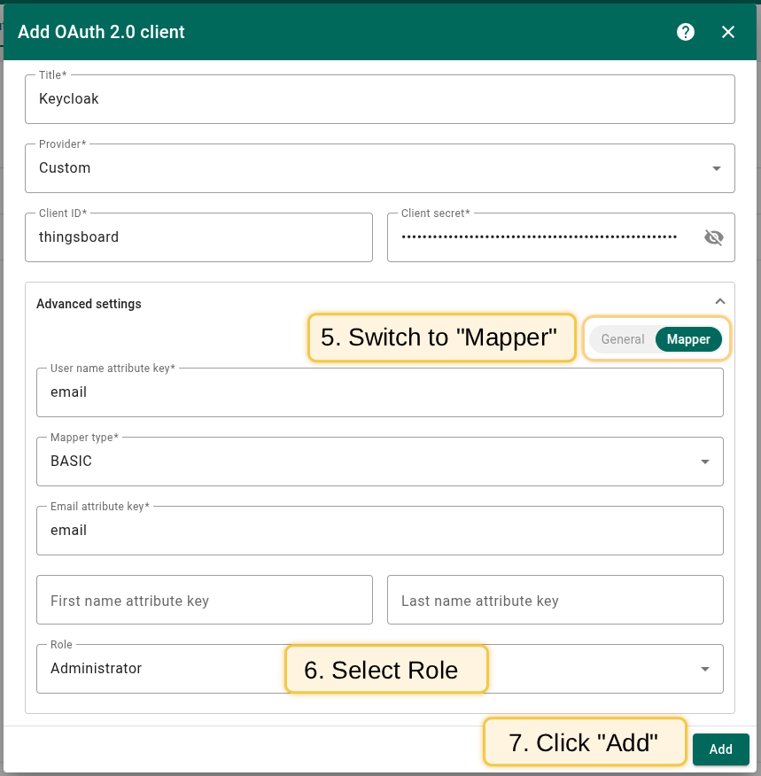
Task: Click the Client ID field
Action: 198,237
